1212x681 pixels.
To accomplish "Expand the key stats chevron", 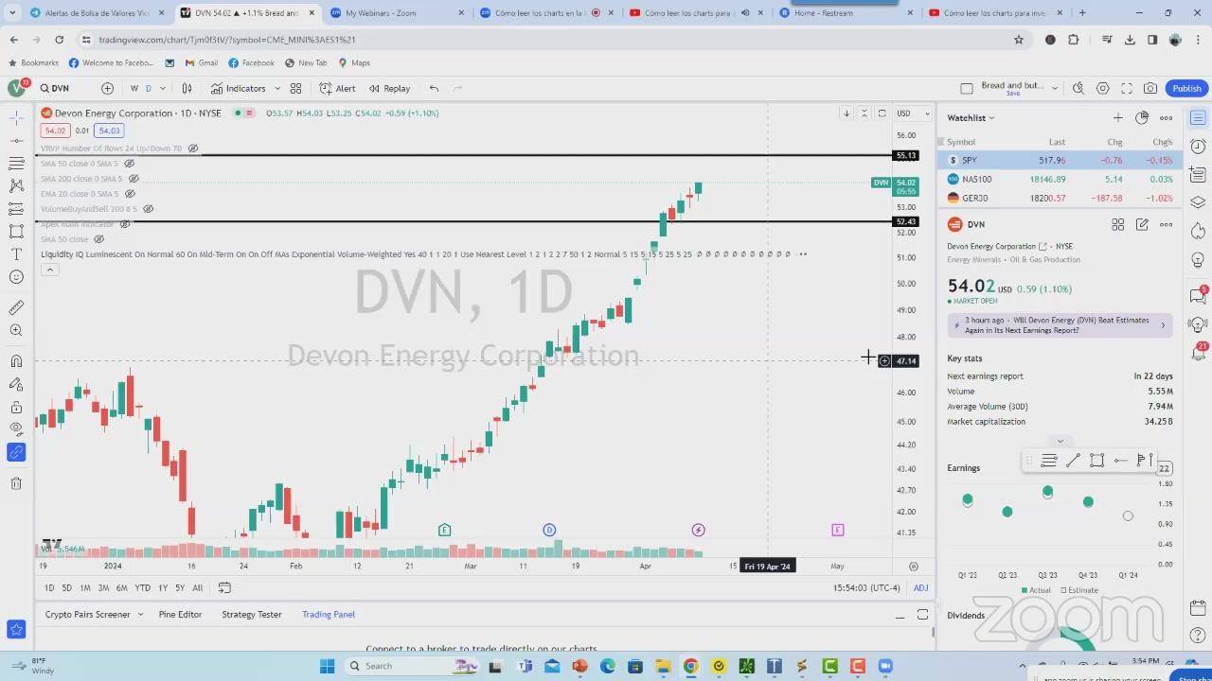I will (1060, 441).
